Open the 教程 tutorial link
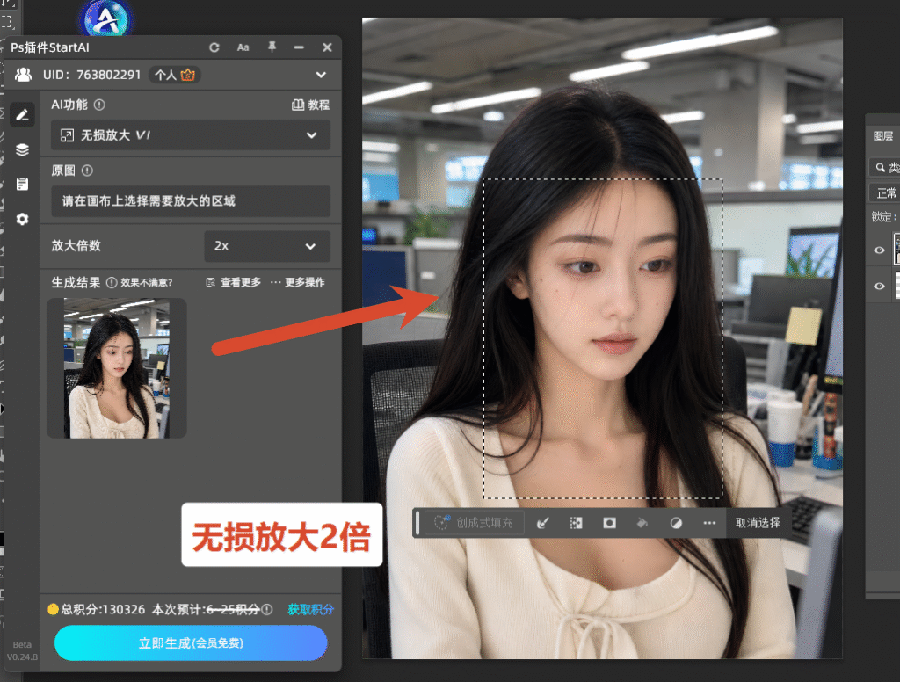 310,105
